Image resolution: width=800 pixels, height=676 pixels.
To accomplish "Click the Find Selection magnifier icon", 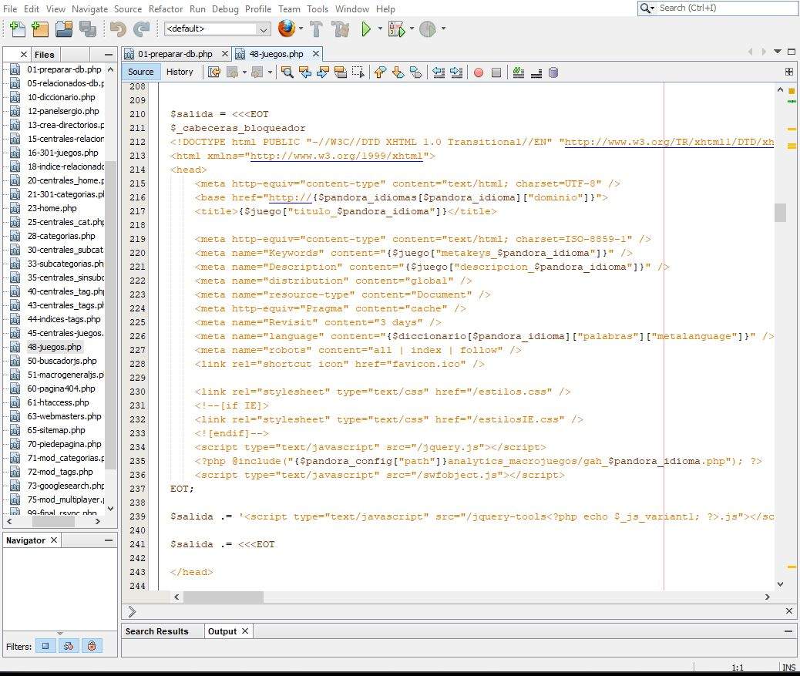I will point(287,72).
